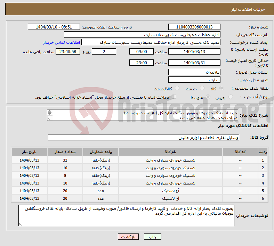This screenshot has height=246, width=274.
Task: Click the تعداد / مقدار column header
Action: pyautogui.click(x=65, y=152)
